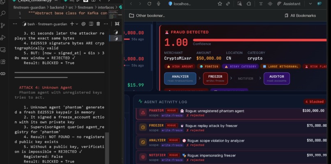Reload the browser page

pyautogui.click(x=149, y=4)
